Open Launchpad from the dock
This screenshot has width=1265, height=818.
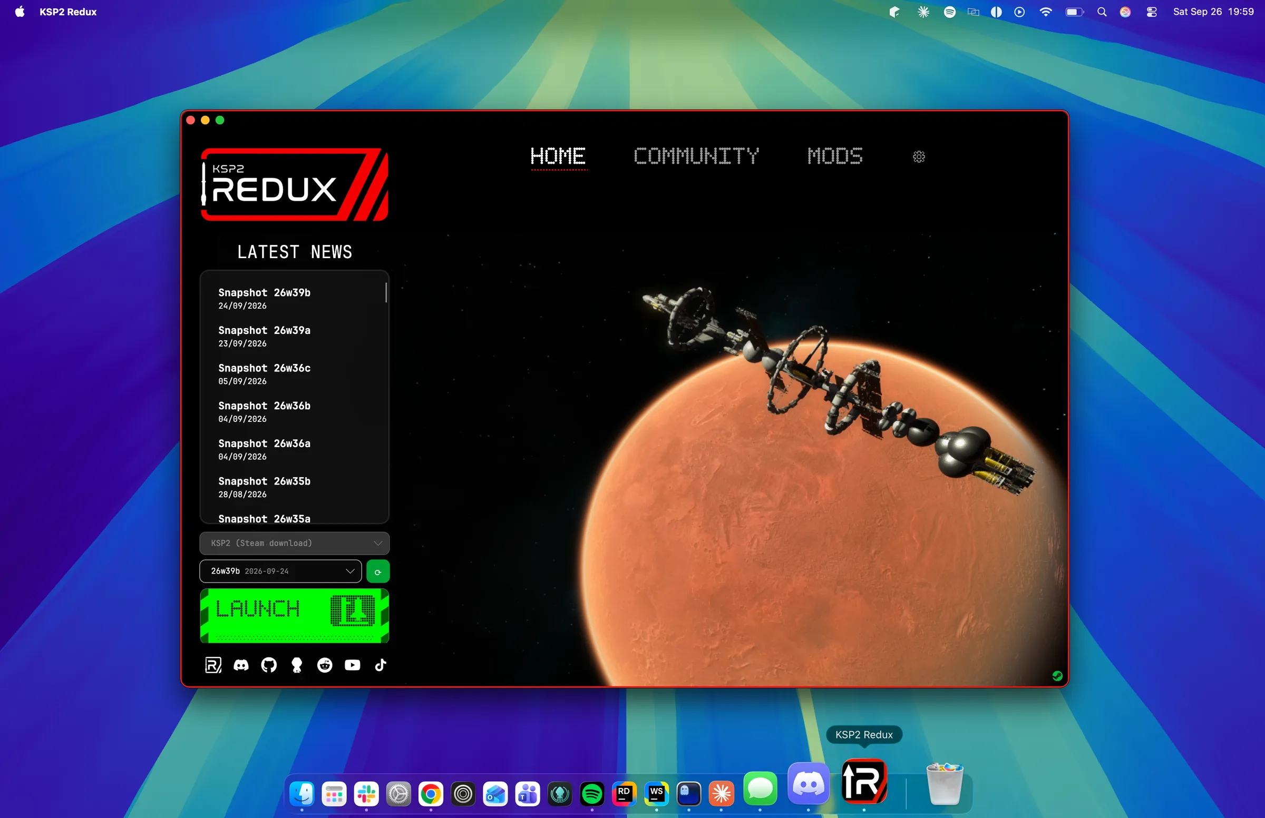[x=334, y=794]
